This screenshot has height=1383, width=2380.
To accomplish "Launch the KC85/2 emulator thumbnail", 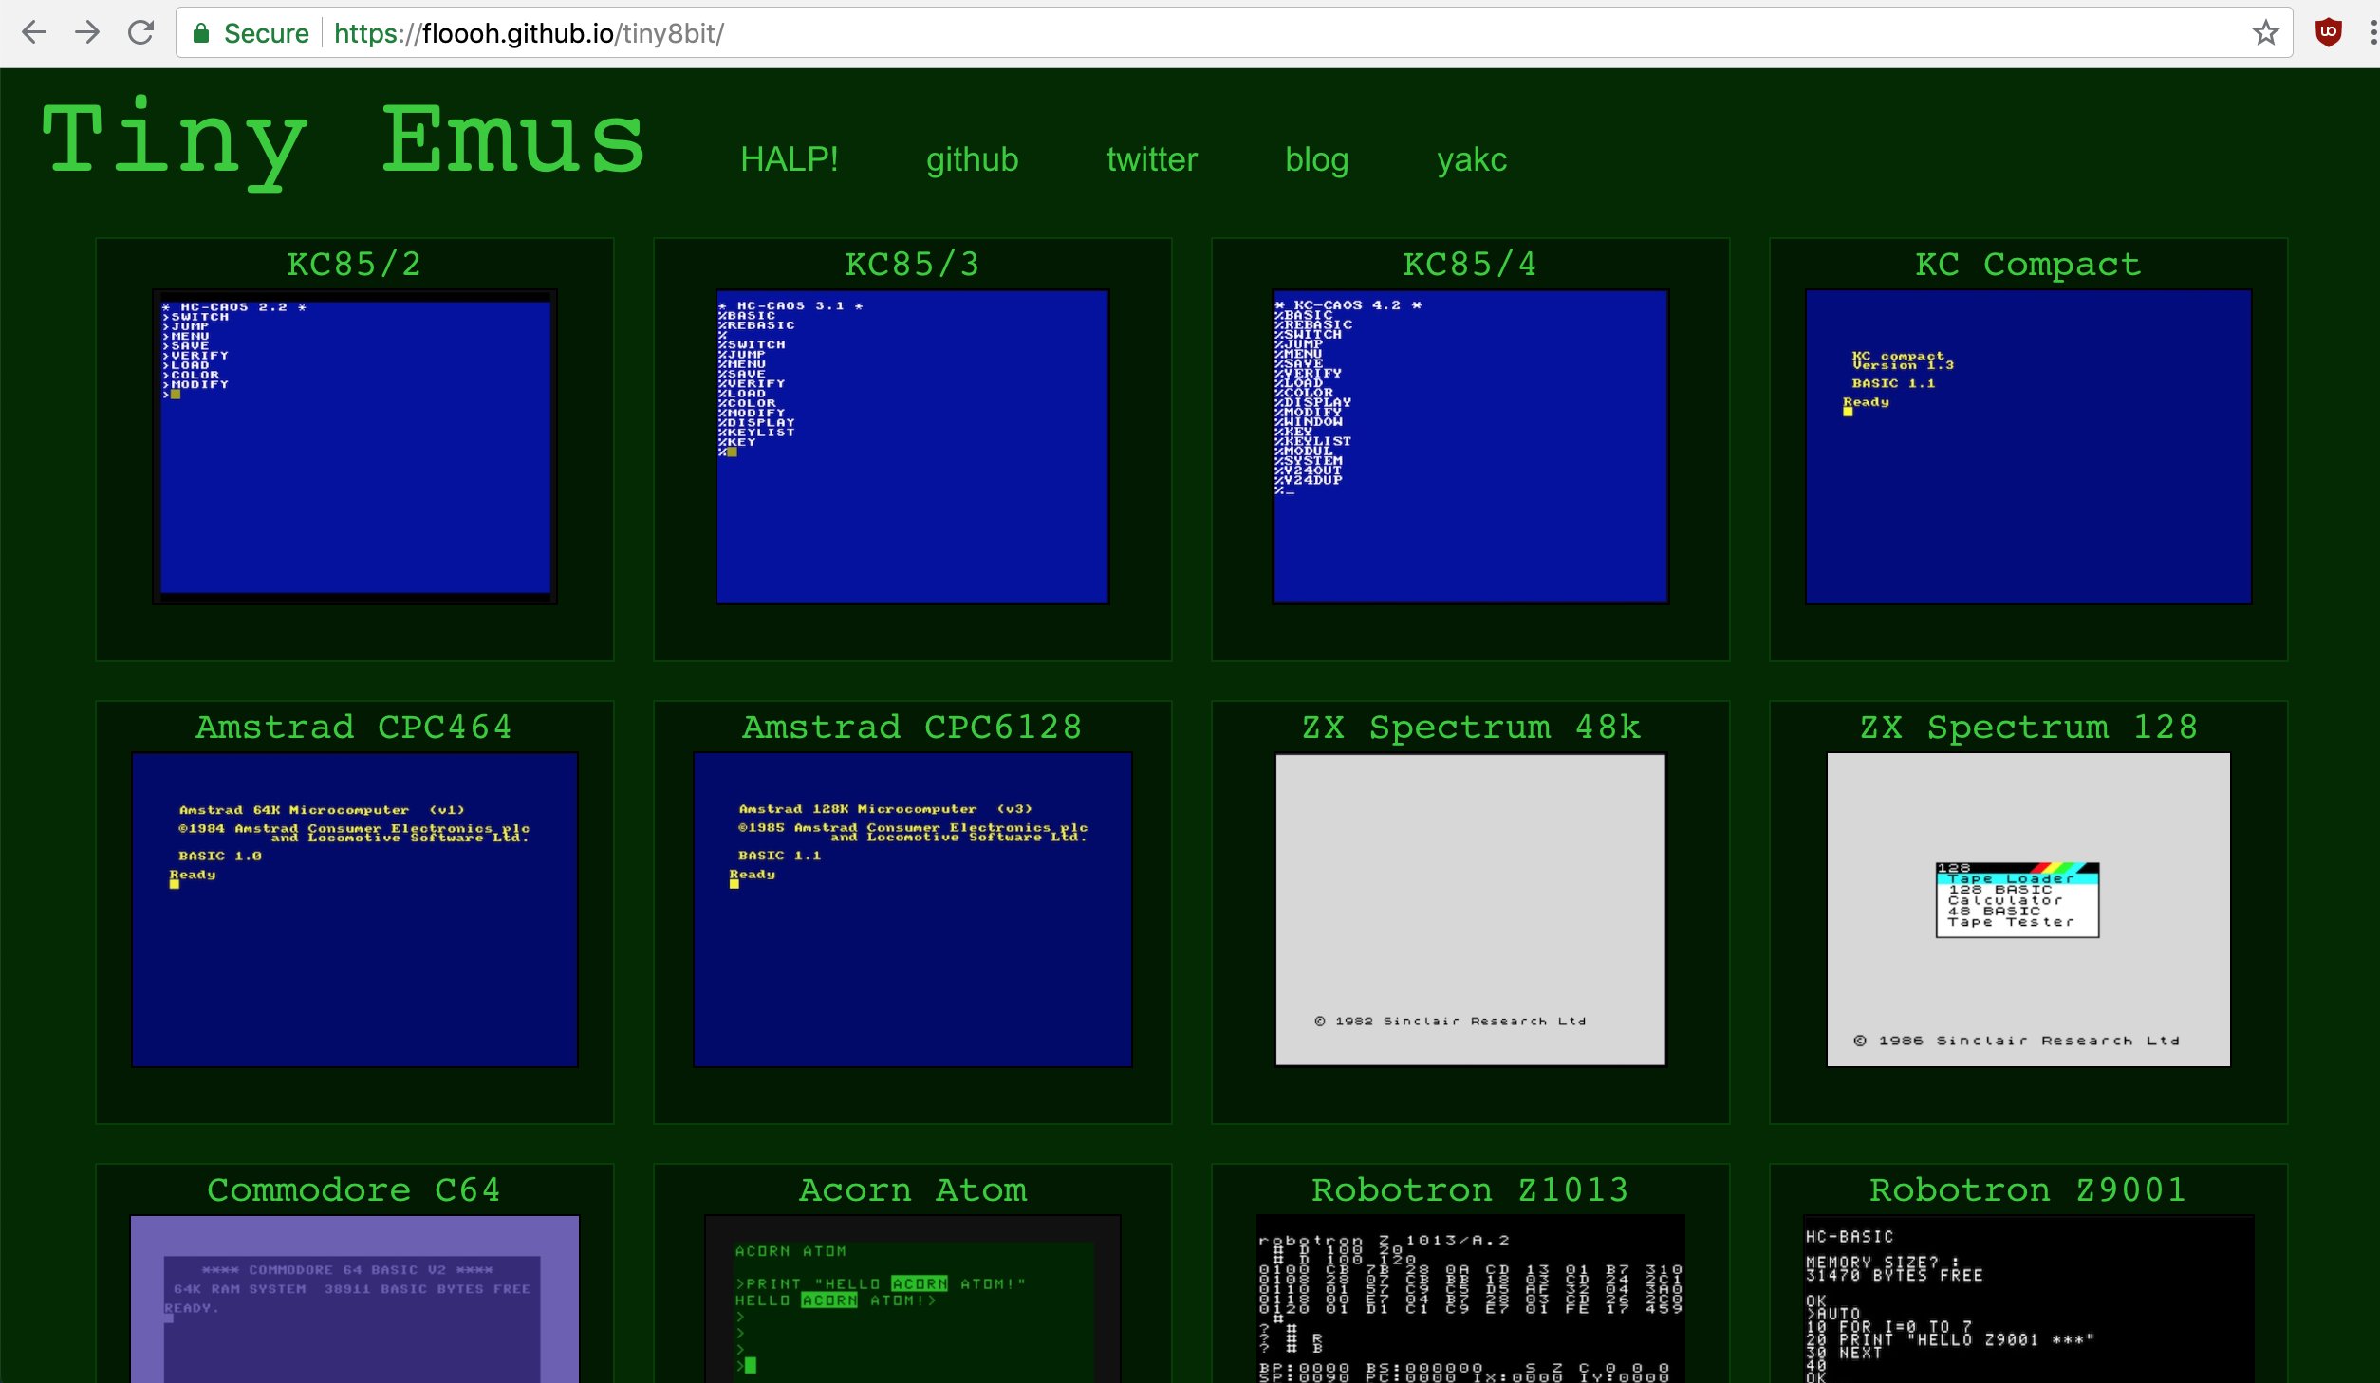I will point(355,447).
